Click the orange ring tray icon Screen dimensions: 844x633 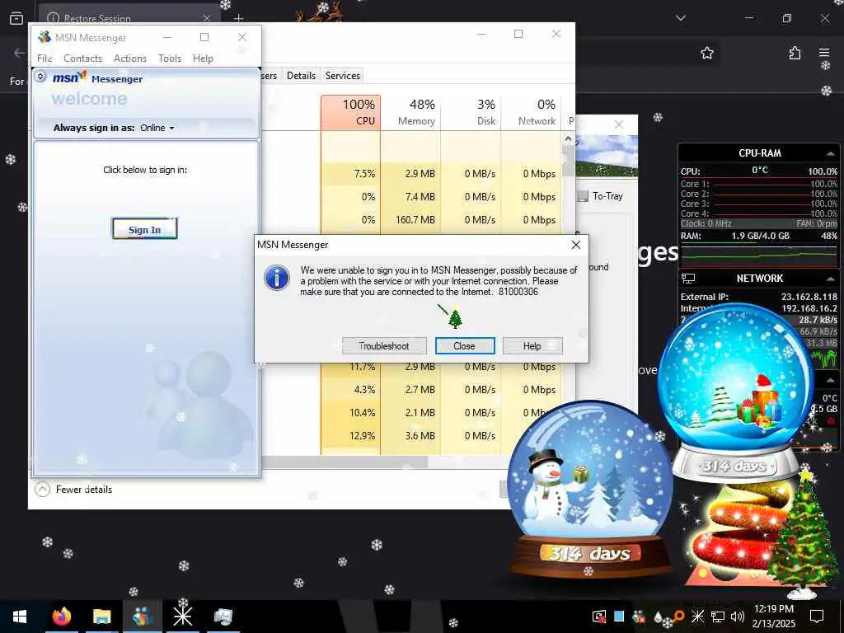pos(679,615)
